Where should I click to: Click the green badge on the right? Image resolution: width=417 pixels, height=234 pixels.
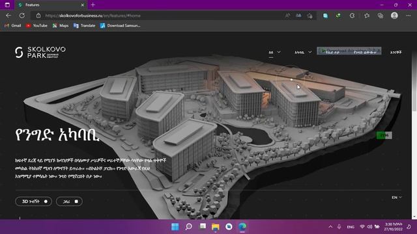click(384, 135)
